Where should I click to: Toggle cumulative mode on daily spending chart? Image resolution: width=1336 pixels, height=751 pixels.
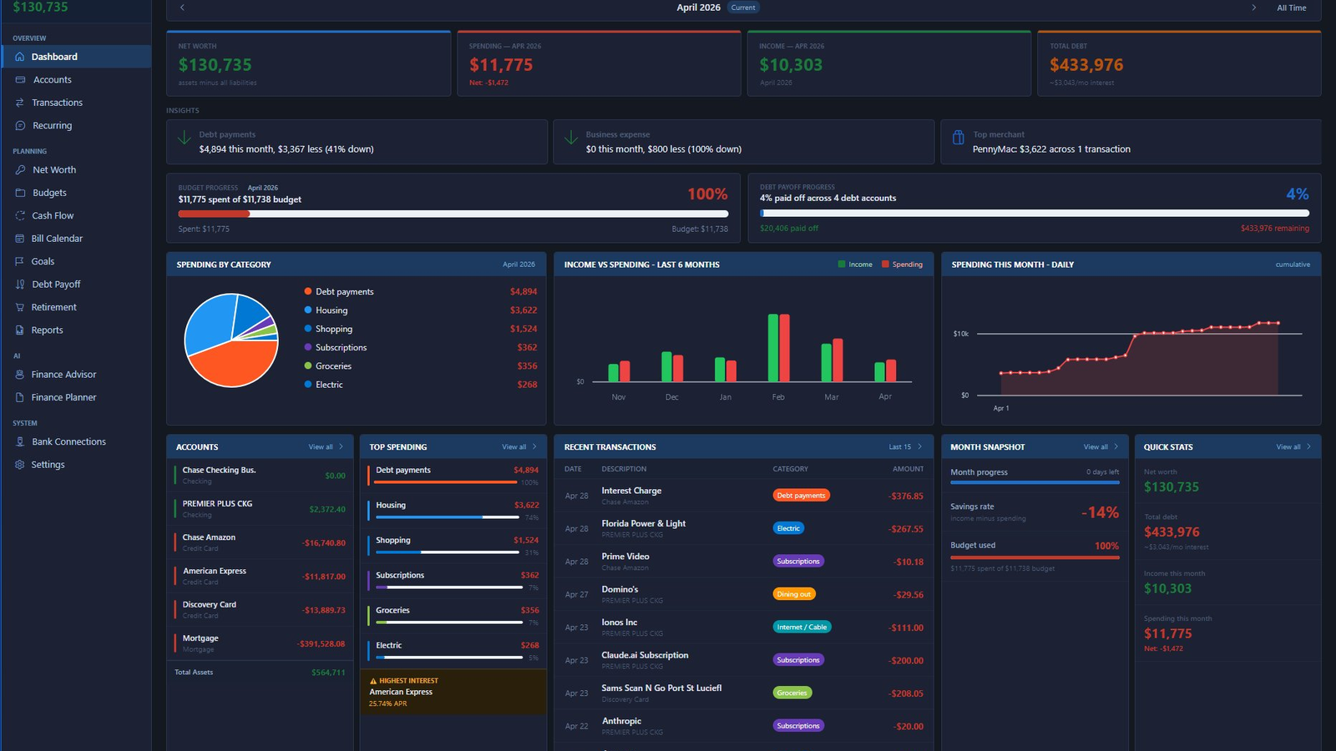pos(1293,265)
